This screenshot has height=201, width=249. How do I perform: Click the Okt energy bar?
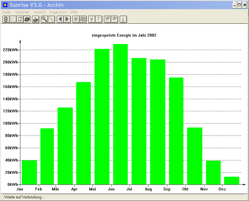point(195,156)
